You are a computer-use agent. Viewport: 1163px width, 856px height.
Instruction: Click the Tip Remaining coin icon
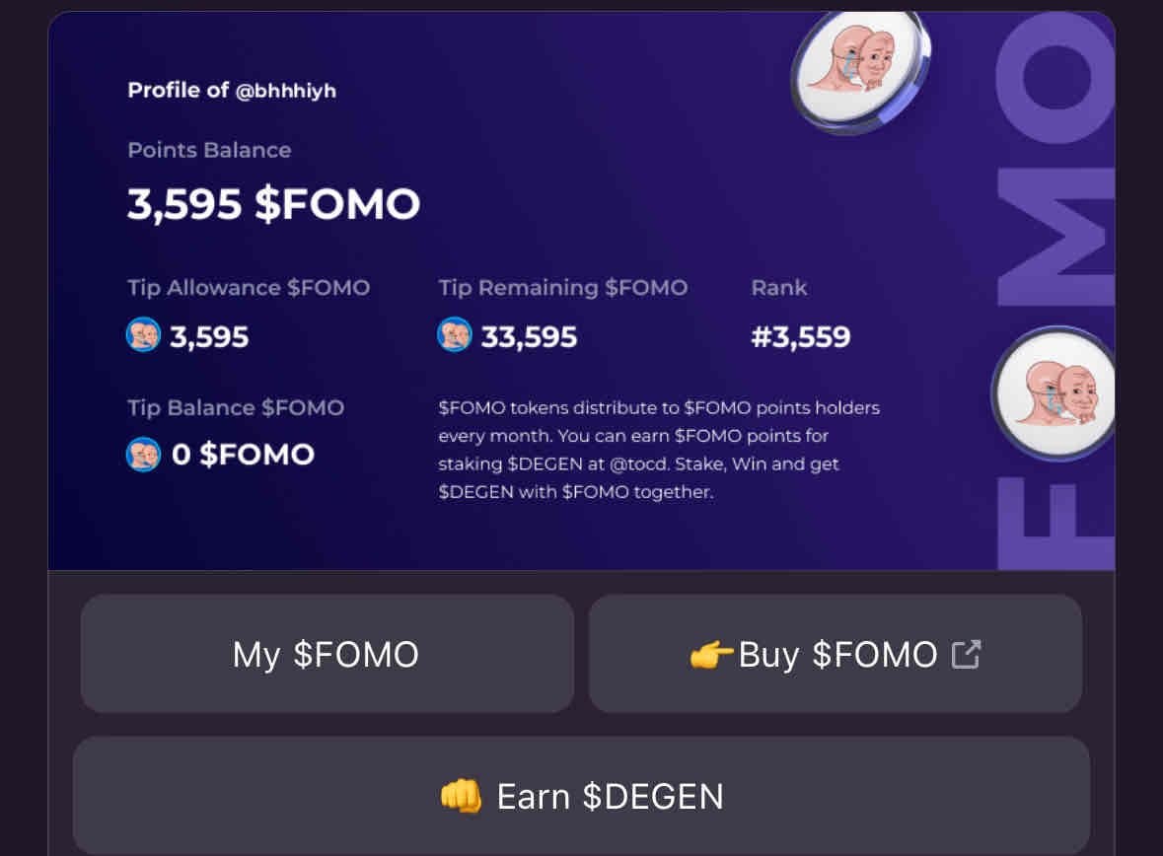click(454, 336)
